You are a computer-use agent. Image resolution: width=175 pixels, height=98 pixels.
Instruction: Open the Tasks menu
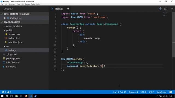(x=33, y=4)
